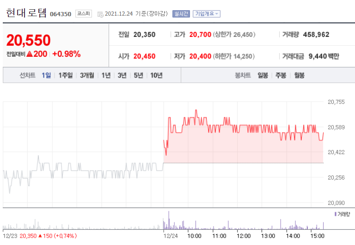Click the 20,090 price axis label
Viewport: 355px width, 245px height.
point(336,203)
